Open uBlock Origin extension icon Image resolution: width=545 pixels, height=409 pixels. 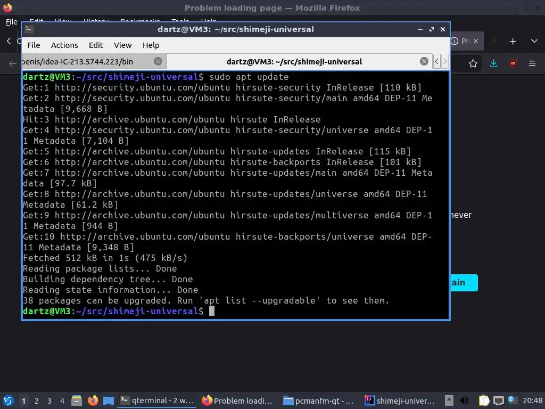[x=513, y=63]
